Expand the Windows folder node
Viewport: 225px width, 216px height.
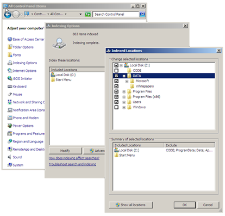pos(124,108)
